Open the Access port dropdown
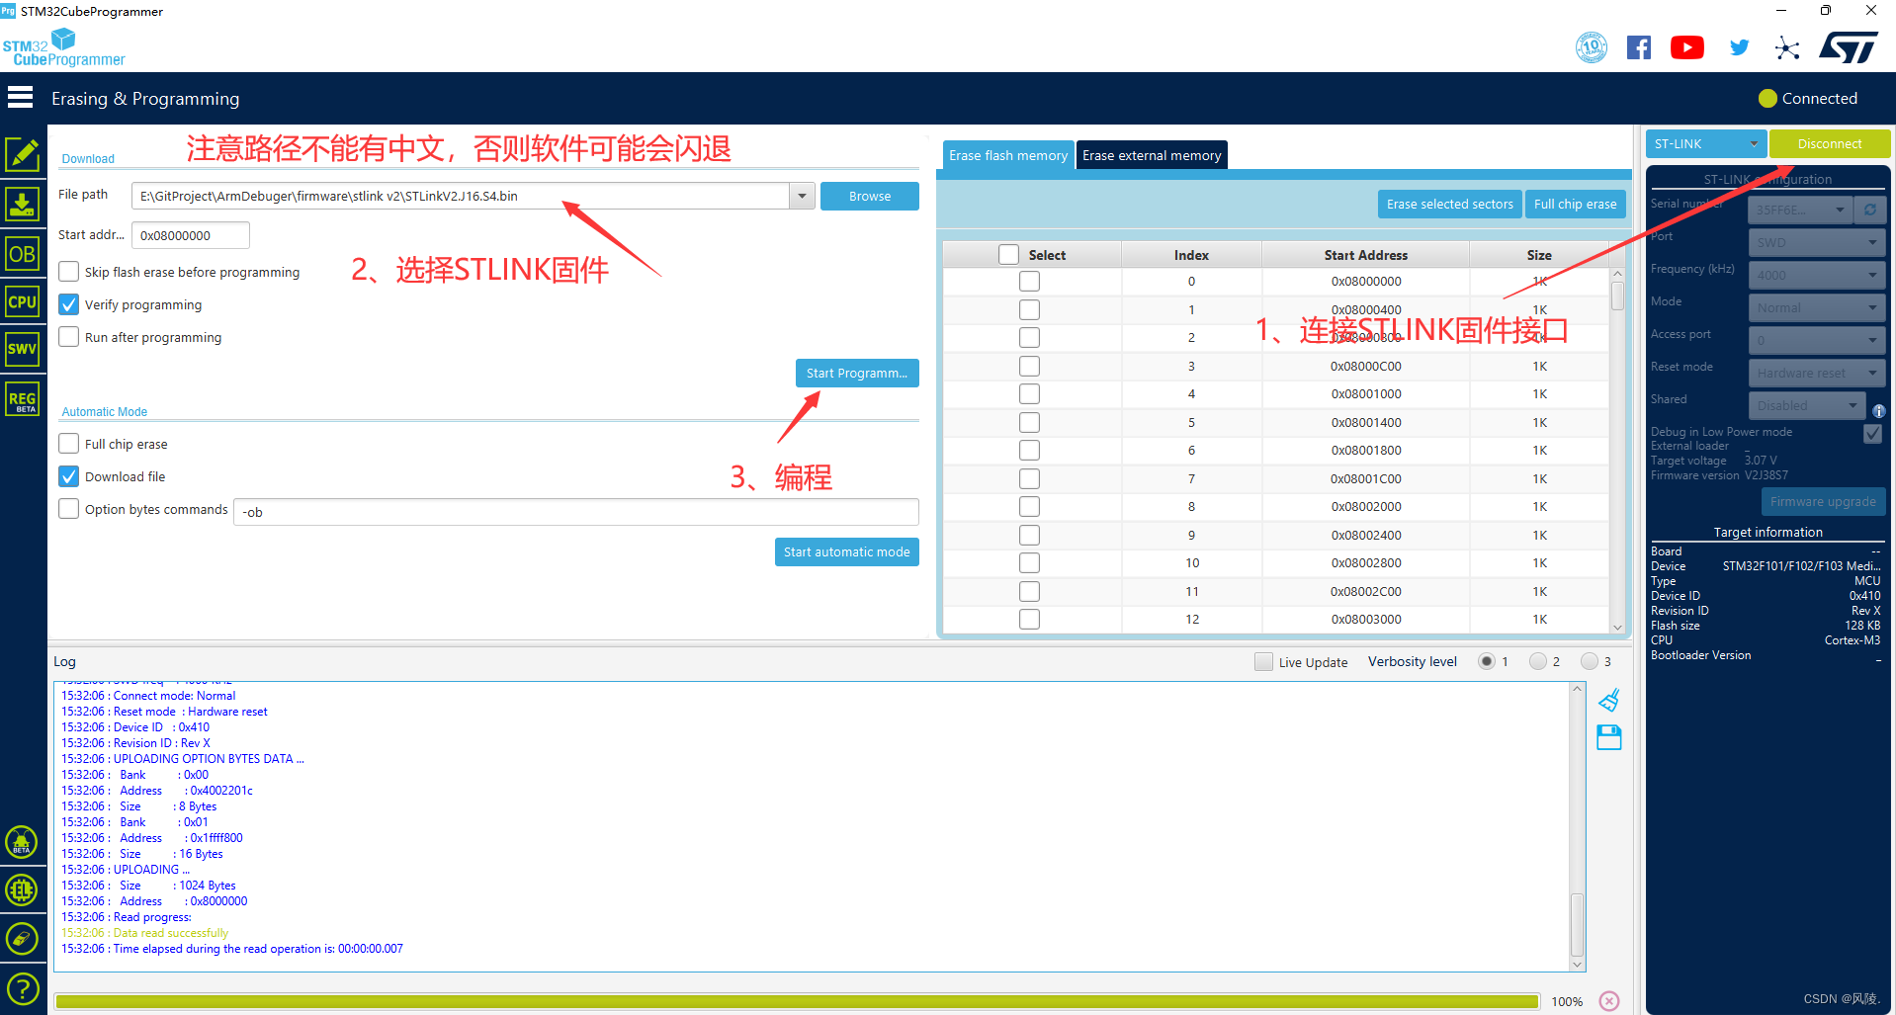 tap(1817, 340)
